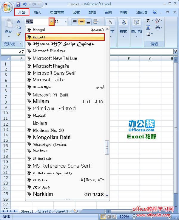179x220 pixels.
Task: Collapse the font name dropdown arrow
Action: pyautogui.click(x=52, y=22)
